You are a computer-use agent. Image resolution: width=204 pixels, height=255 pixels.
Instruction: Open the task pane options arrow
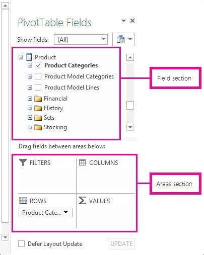click(123, 21)
